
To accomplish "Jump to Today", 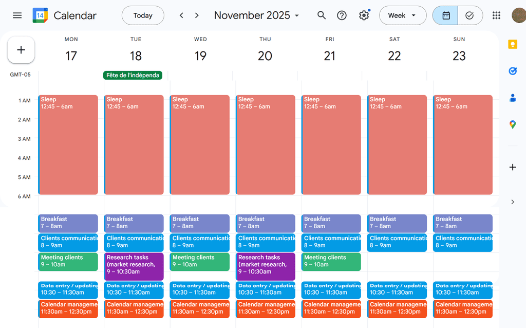I will pyautogui.click(x=143, y=15).
